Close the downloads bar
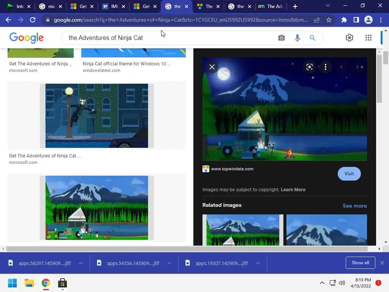 pos(382,263)
